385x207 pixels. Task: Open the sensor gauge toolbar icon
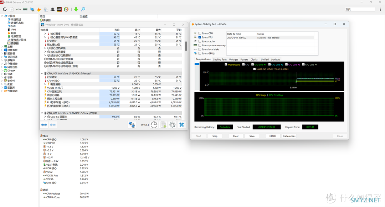[66, 9]
